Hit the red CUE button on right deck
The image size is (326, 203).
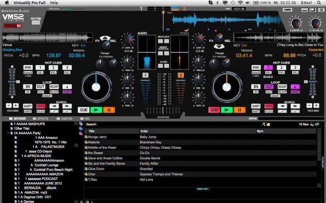(x=214, y=110)
